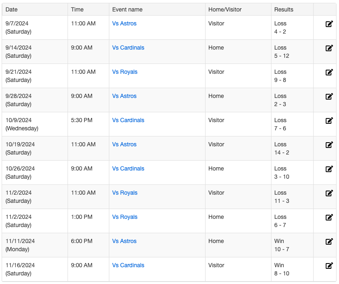The width and height of the screenshot is (339, 284).
Task: Click the Event name column header
Action: click(x=127, y=9)
